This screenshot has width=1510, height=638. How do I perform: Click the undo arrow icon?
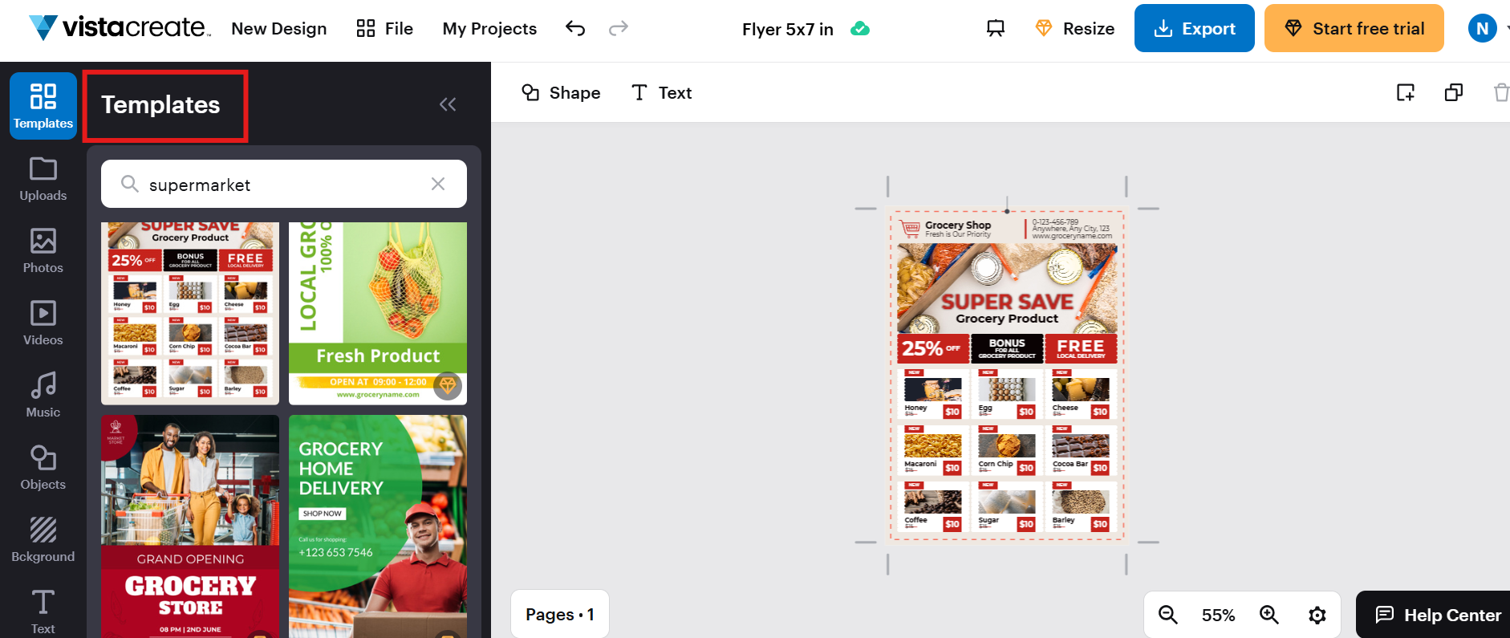coord(575,29)
